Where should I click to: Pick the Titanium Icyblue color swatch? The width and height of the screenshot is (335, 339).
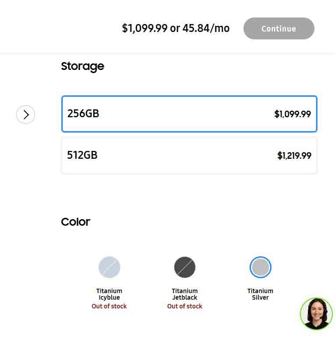pos(109,267)
